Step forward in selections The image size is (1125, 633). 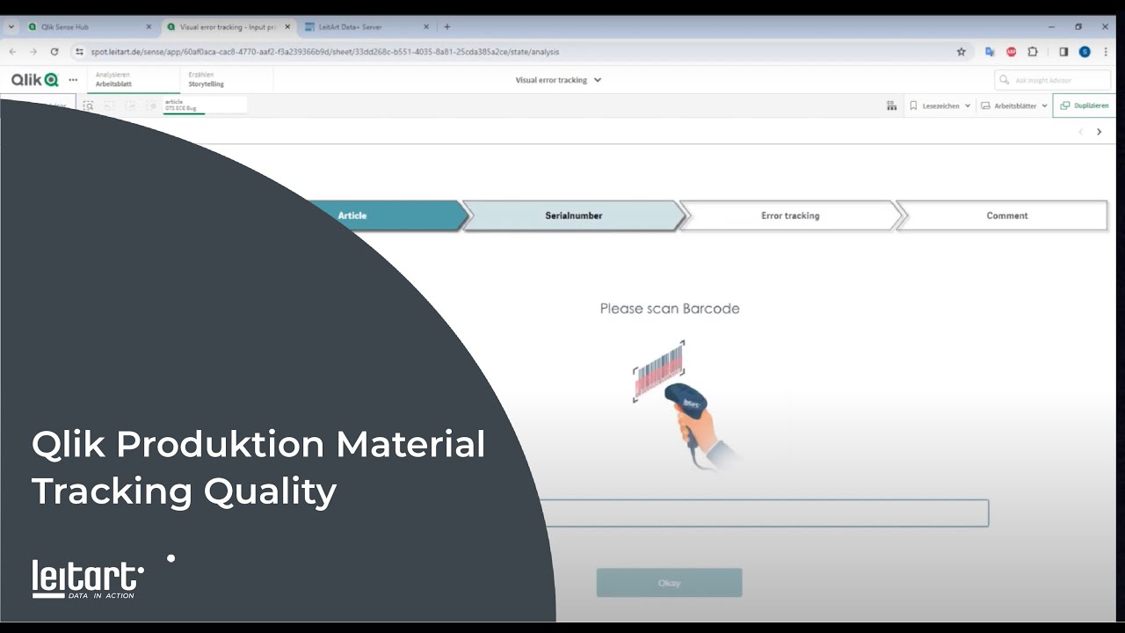click(x=130, y=105)
